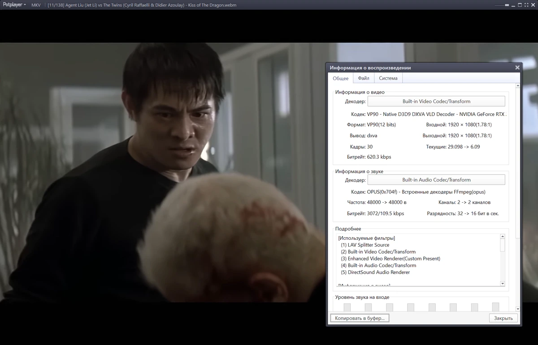Select the LAV Splitter Source filter line

click(x=365, y=245)
